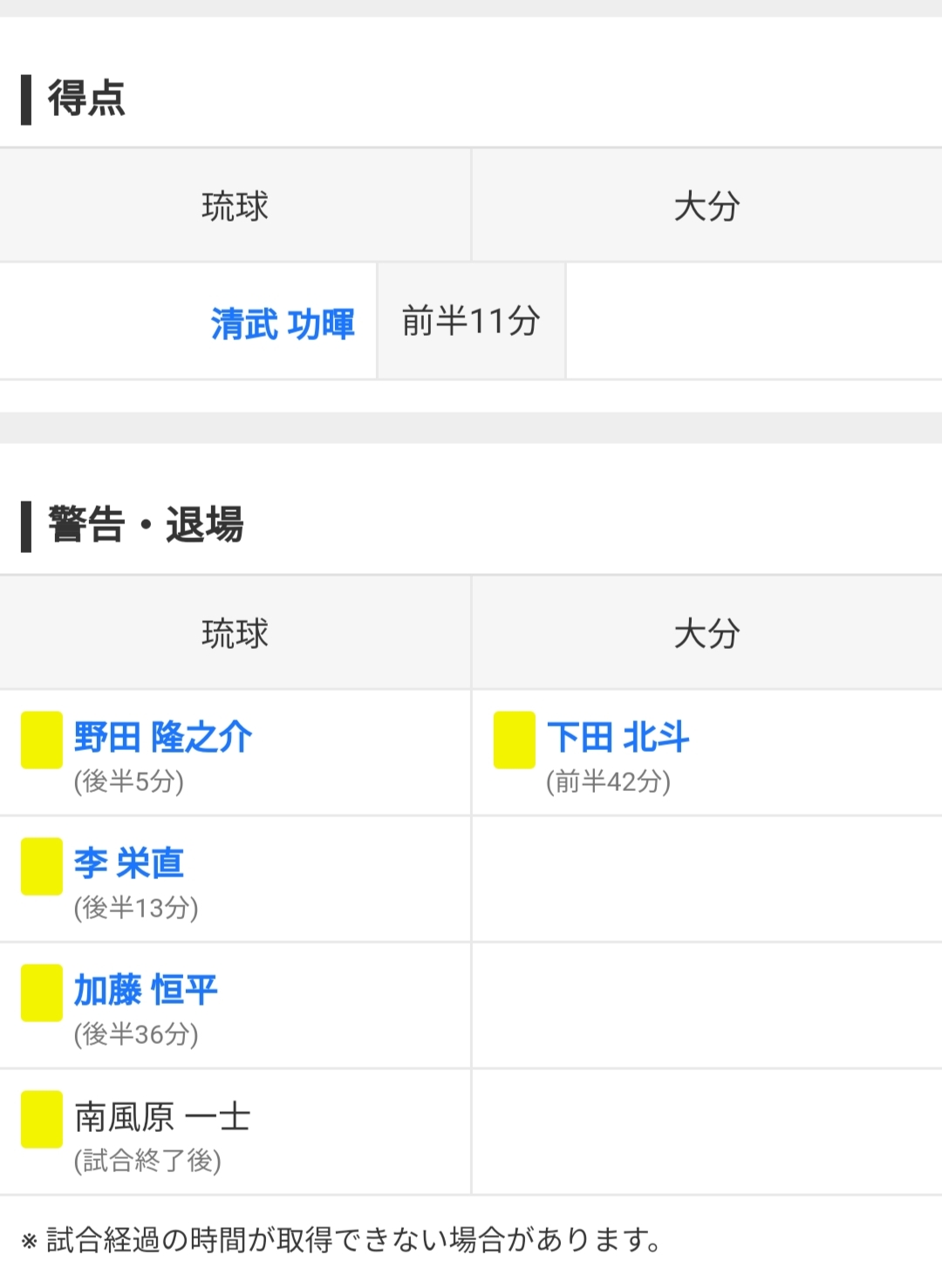Select the 大分 header under 警告・退場
Image resolution: width=942 pixels, height=1282 pixels.
706,633
